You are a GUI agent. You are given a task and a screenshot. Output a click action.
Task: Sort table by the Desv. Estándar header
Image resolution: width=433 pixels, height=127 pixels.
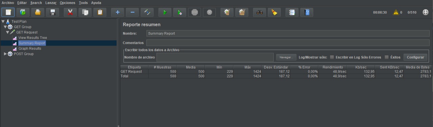(x=276, y=67)
